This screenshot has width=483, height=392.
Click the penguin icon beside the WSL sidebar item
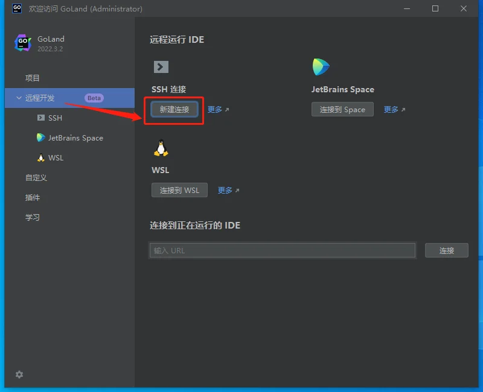pos(40,157)
